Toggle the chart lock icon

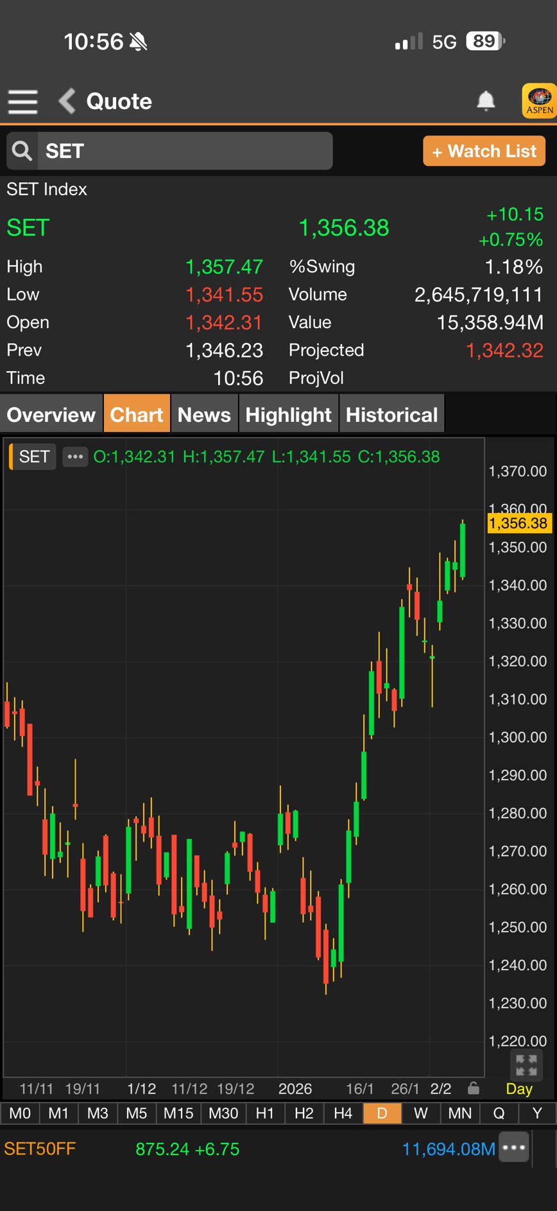[474, 1088]
